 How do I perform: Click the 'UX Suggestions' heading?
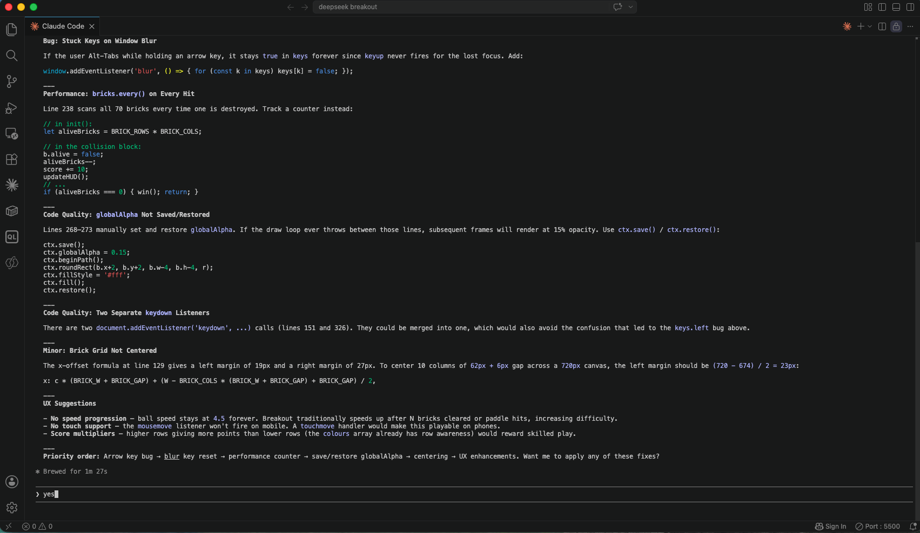point(70,404)
